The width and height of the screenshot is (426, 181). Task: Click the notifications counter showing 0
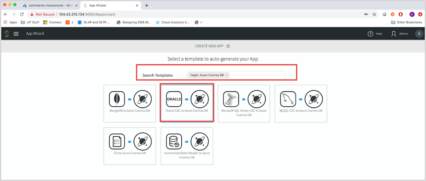tap(419, 34)
